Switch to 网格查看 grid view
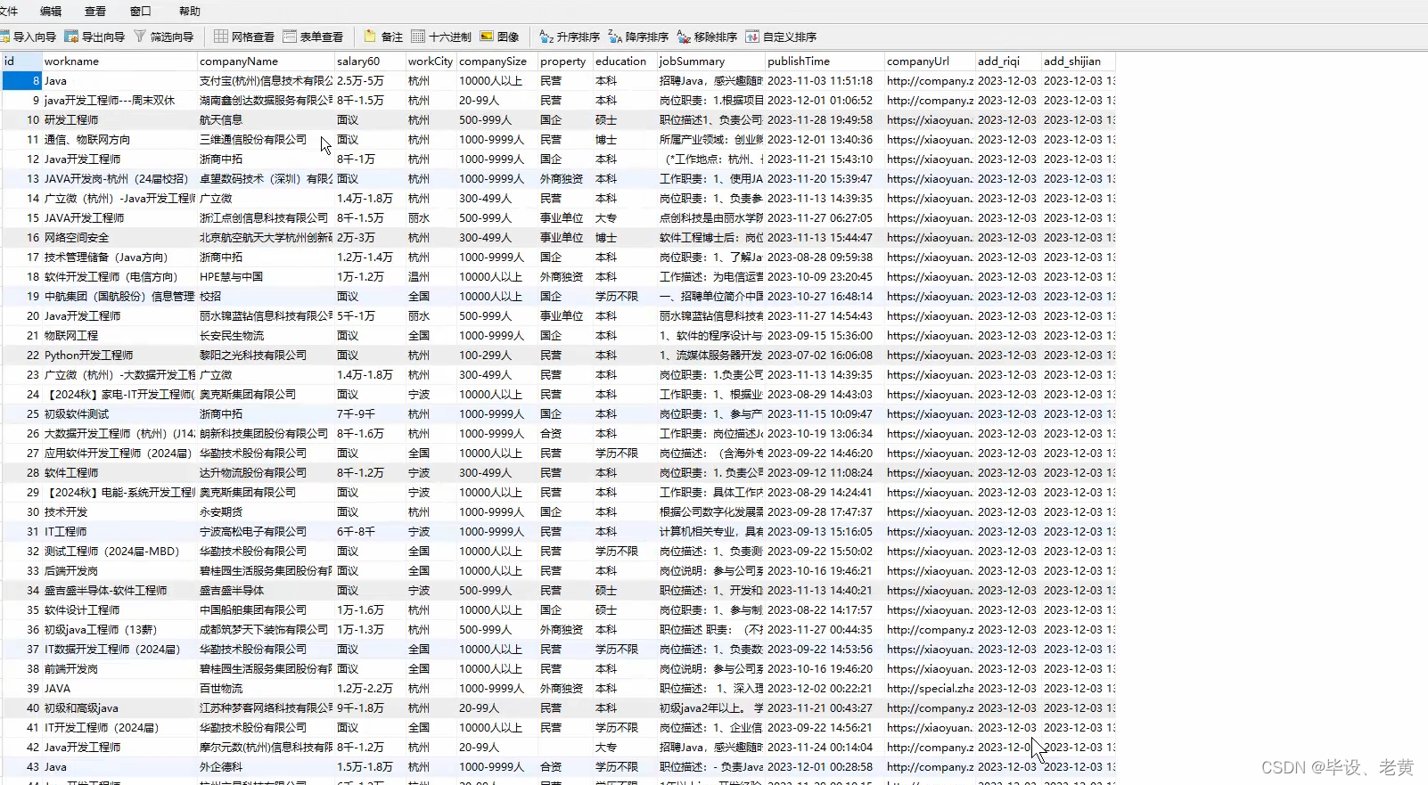 tap(244, 37)
